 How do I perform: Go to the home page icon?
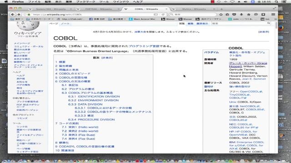pos(249,14)
